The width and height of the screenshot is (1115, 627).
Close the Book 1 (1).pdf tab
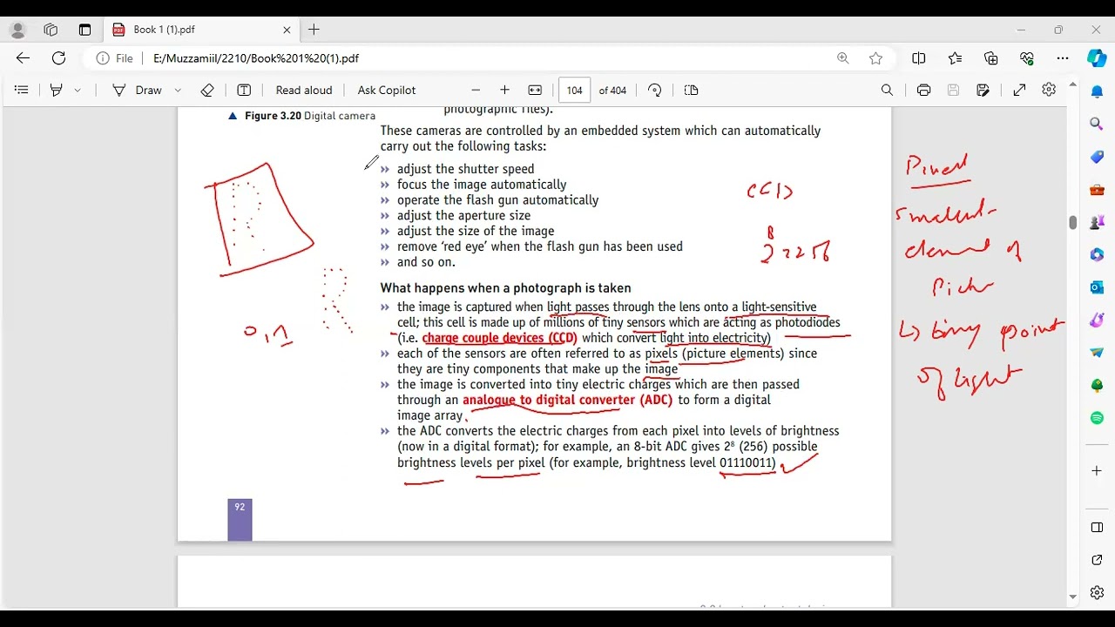click(x=287, y=30)
